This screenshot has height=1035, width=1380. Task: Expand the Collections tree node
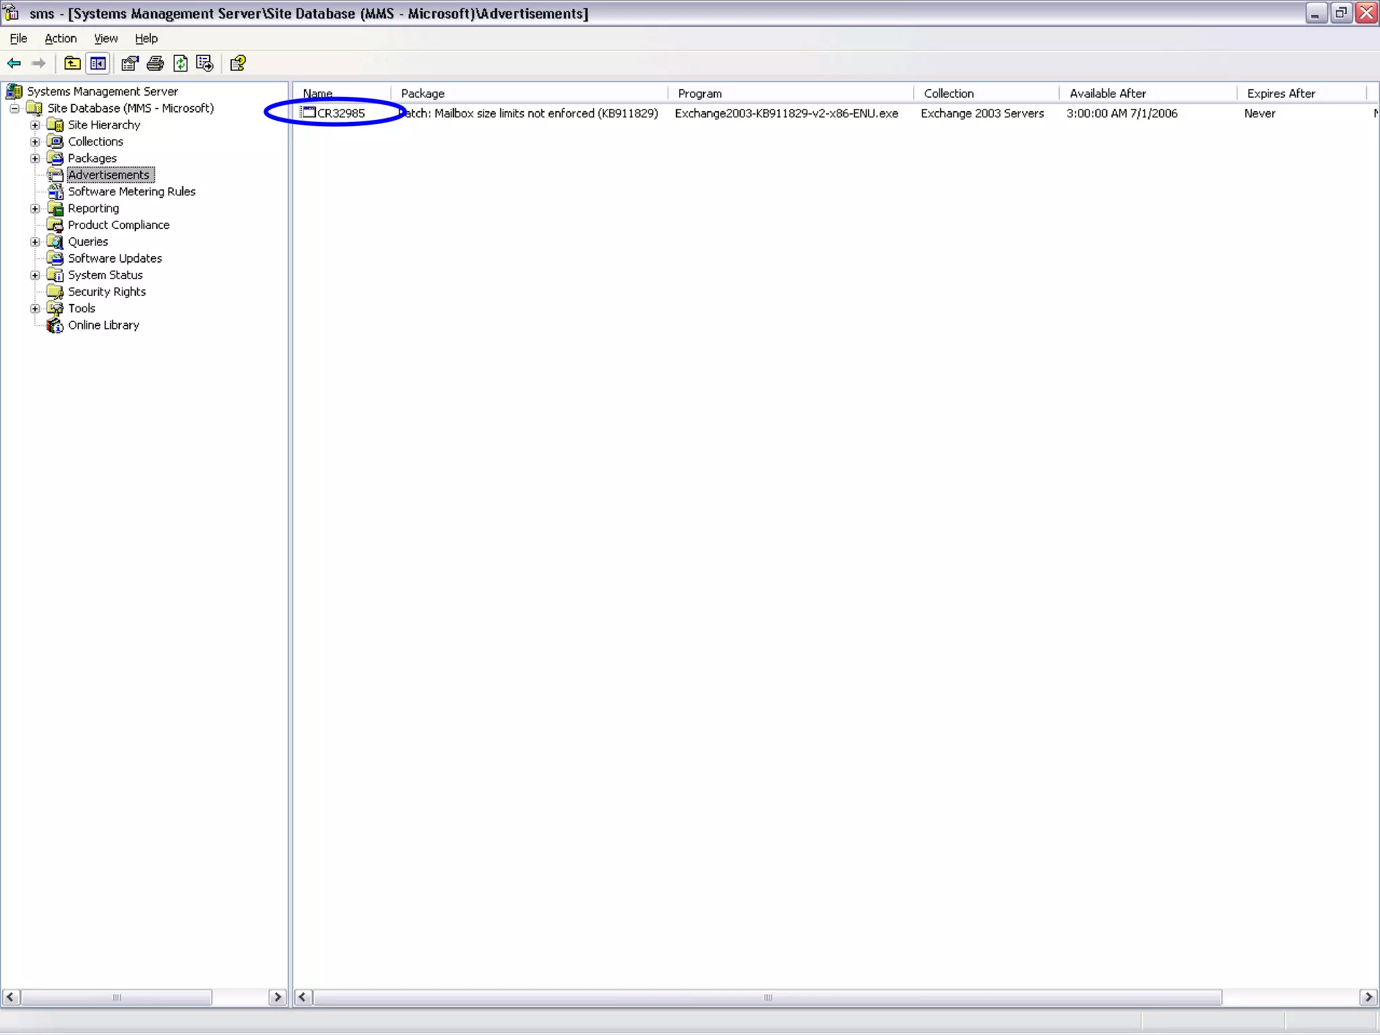(35, 142)
